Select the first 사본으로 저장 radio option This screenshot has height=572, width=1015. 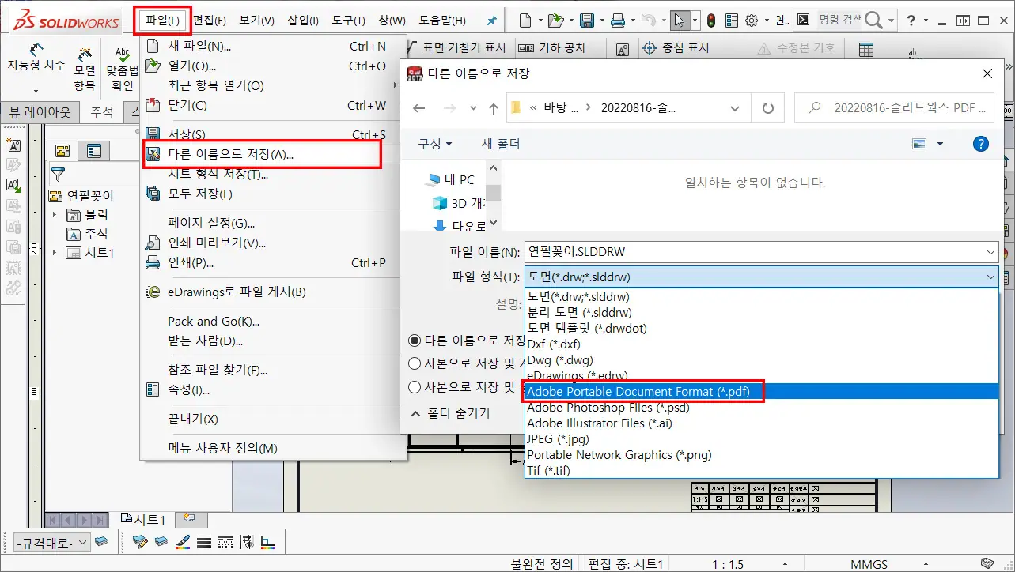click(415, 363)
